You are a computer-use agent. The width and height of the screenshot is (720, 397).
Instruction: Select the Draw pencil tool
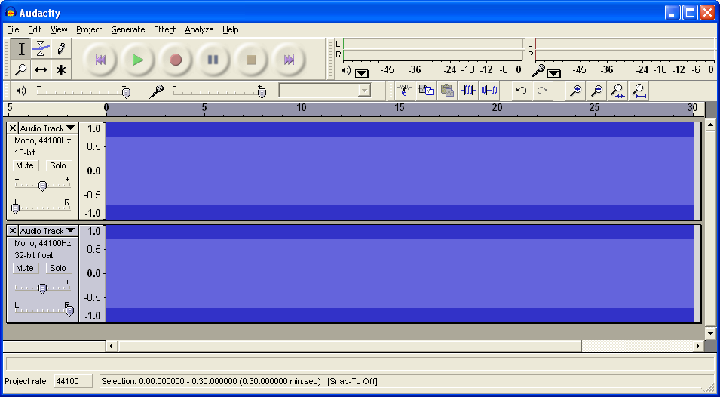(x=61, y=48)
